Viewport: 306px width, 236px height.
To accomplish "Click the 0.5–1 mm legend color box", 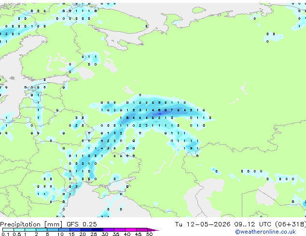I will 19,230.
